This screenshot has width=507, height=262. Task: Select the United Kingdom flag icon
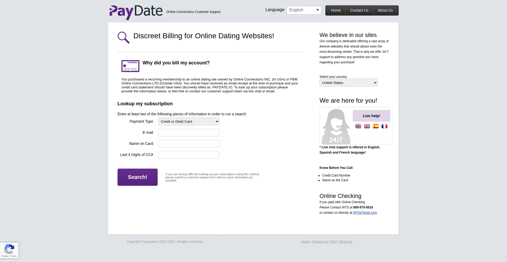tap(367, 126)
